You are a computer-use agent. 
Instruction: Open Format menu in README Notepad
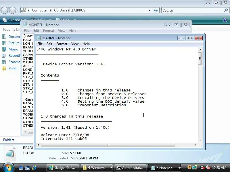(62, 44)
